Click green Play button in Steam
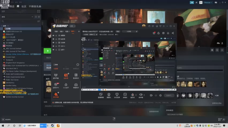Image resolution: width=228 pixels, height=128 pixels. pos(47,51)
